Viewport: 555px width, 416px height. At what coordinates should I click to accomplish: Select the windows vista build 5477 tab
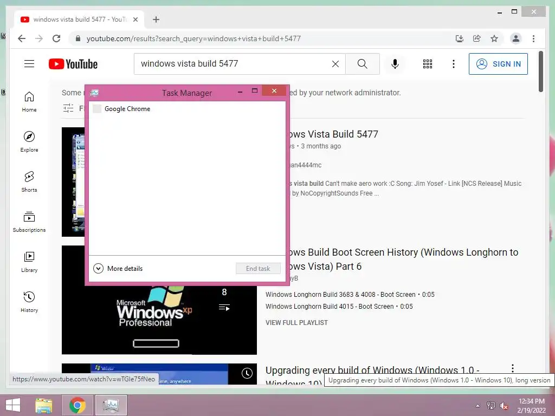[x=80, y=19]
